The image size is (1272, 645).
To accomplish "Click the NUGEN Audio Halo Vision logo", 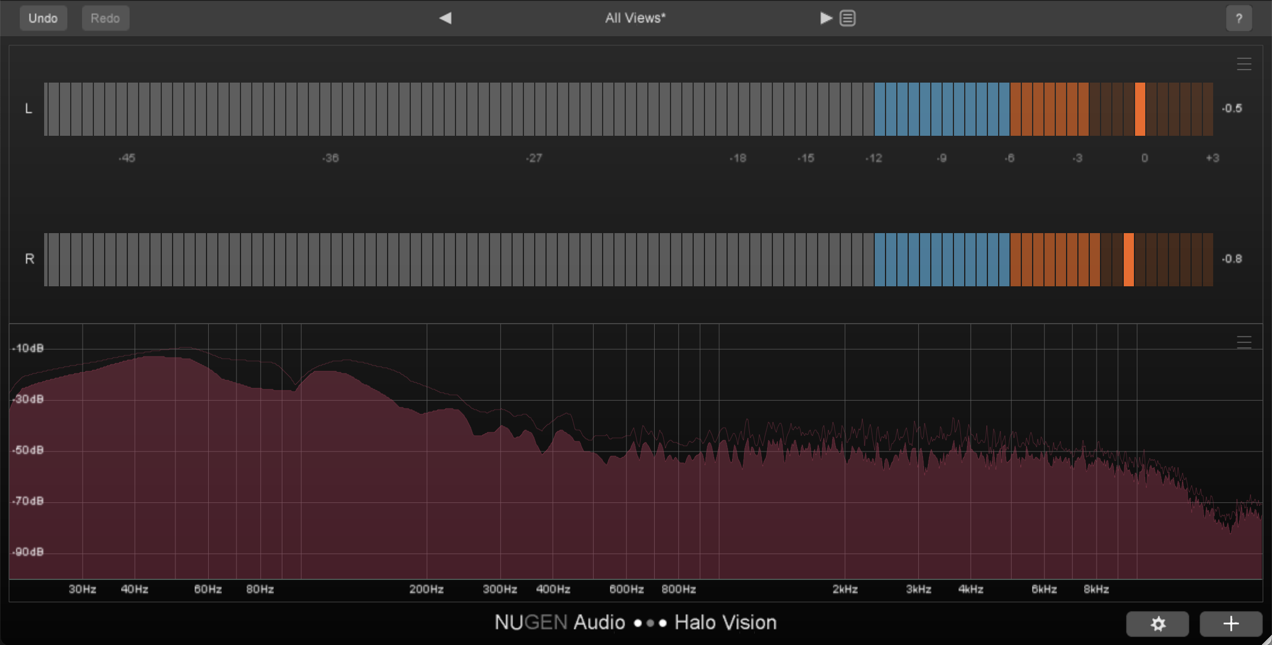I will click(x=635, y=622).
